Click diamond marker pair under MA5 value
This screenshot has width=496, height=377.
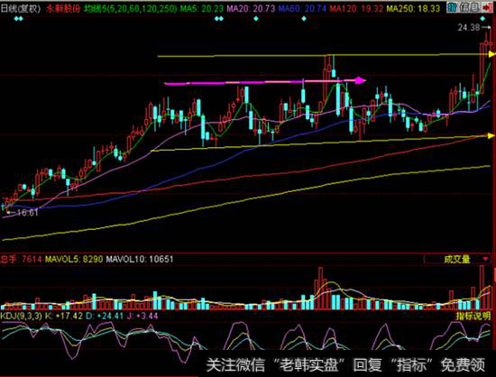pos(219,19)
